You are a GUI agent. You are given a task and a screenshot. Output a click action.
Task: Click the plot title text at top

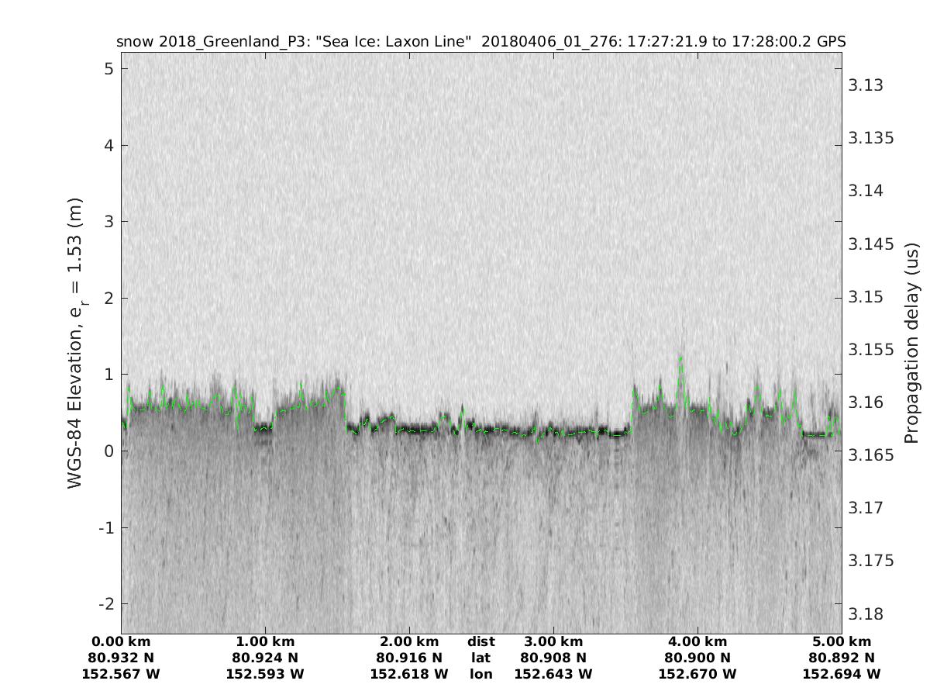click(480, 41)
